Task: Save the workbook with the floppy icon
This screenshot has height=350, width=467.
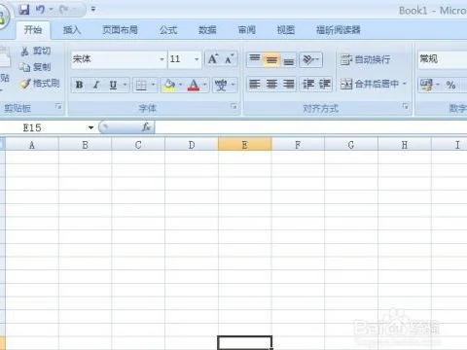Action: point(24,10)
